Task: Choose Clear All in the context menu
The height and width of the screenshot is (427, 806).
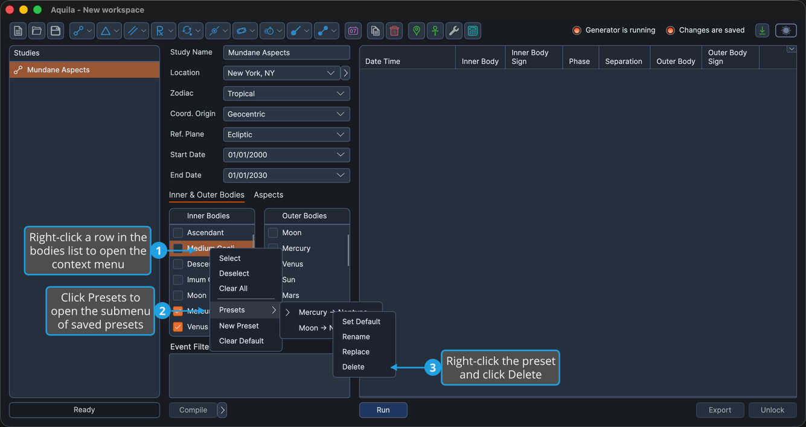Action: coord(246,288)
